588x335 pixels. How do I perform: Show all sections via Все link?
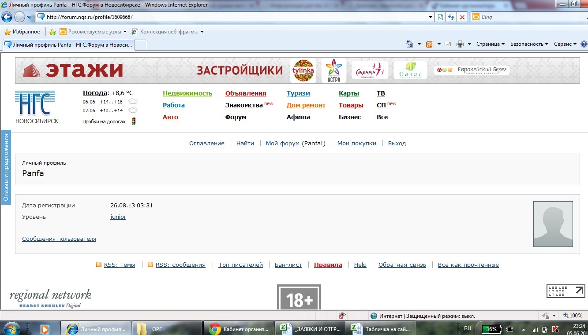point(382,117)
